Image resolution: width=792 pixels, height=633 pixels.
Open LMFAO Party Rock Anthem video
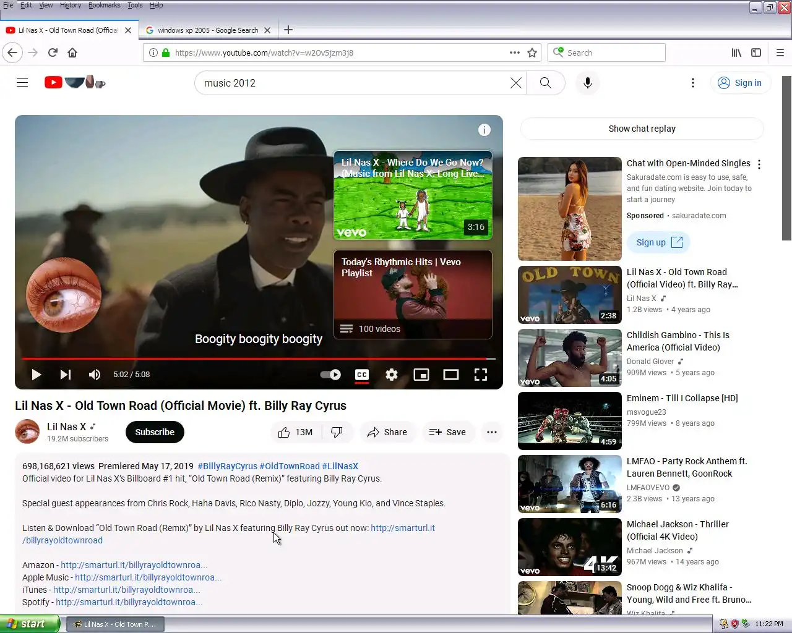coord(687,467)
